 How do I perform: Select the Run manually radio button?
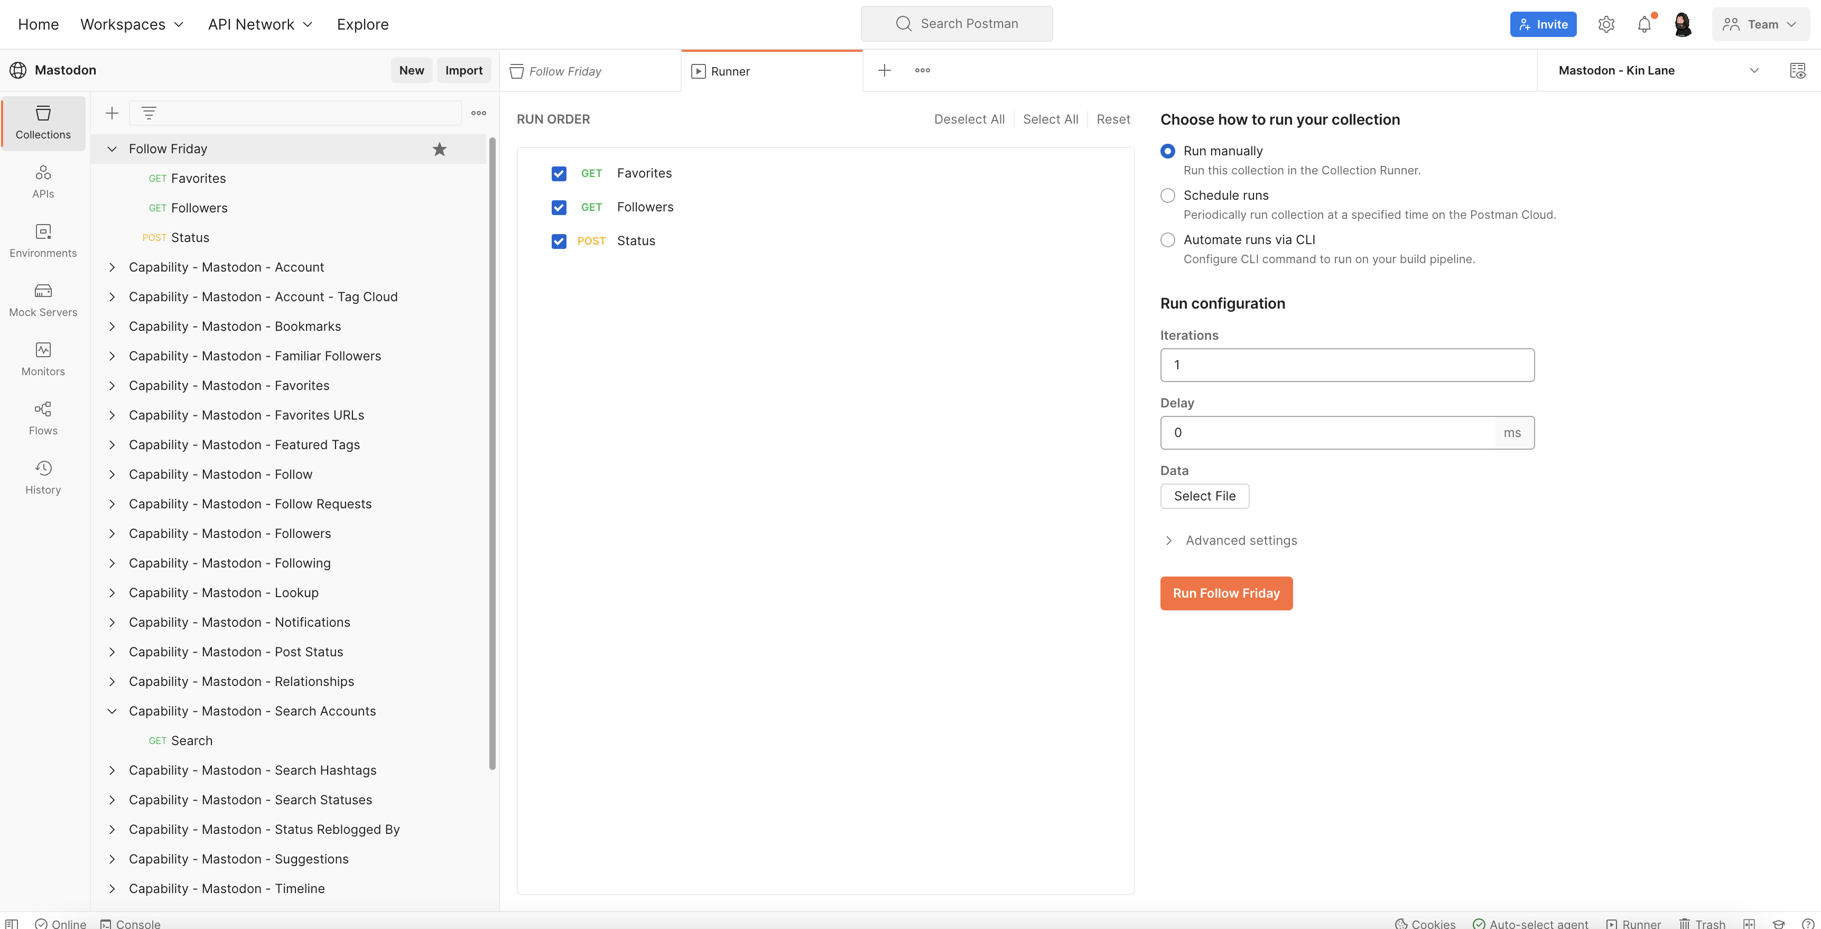[1168, 151]
